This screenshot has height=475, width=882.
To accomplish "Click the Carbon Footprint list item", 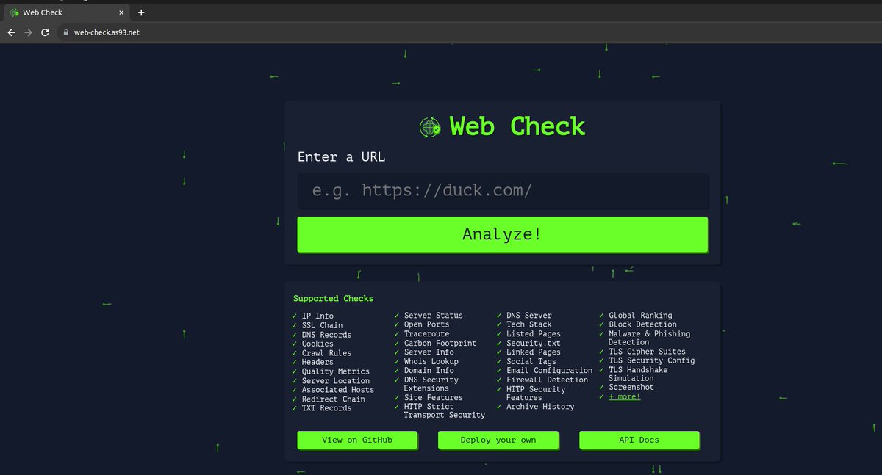I will click(440, 343).
